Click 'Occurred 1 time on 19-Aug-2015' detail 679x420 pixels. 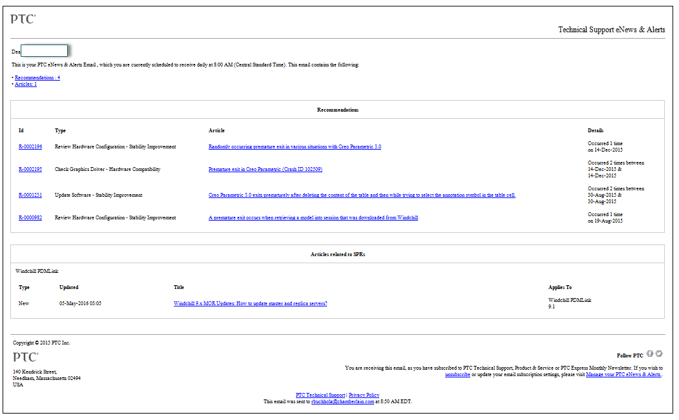click(x=605, y=217)
